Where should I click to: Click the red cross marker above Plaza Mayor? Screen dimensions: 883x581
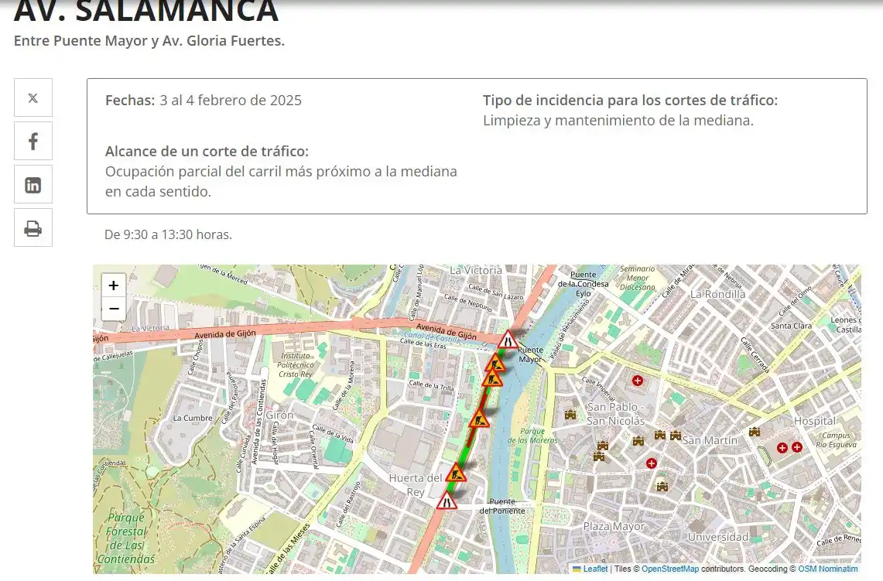(652, 463)
